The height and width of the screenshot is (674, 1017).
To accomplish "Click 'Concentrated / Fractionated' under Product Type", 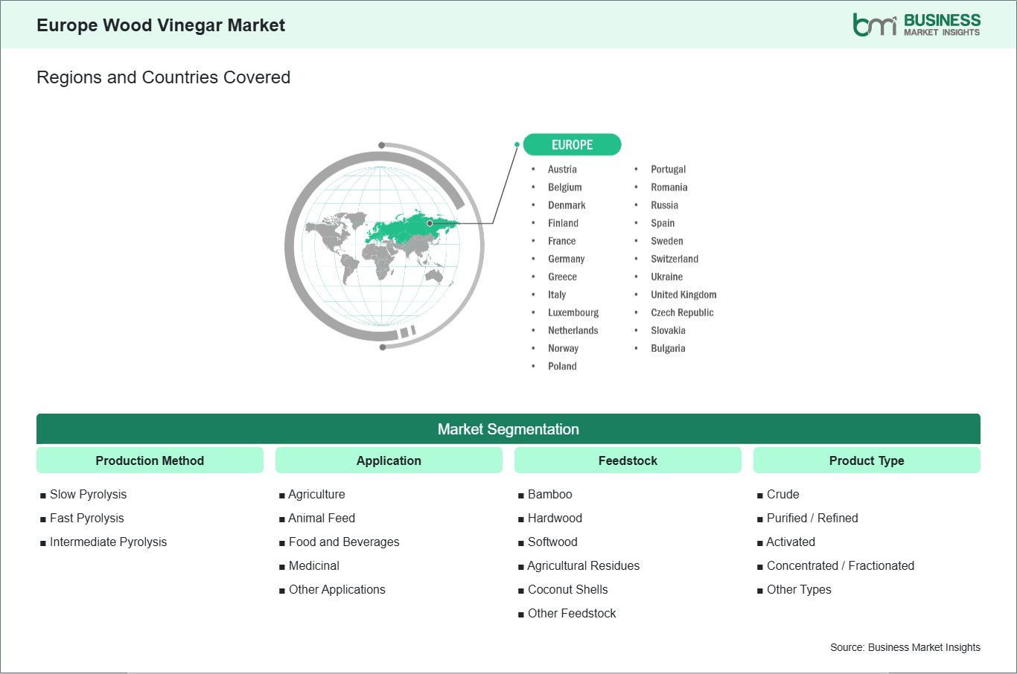I will pos(841,566).
